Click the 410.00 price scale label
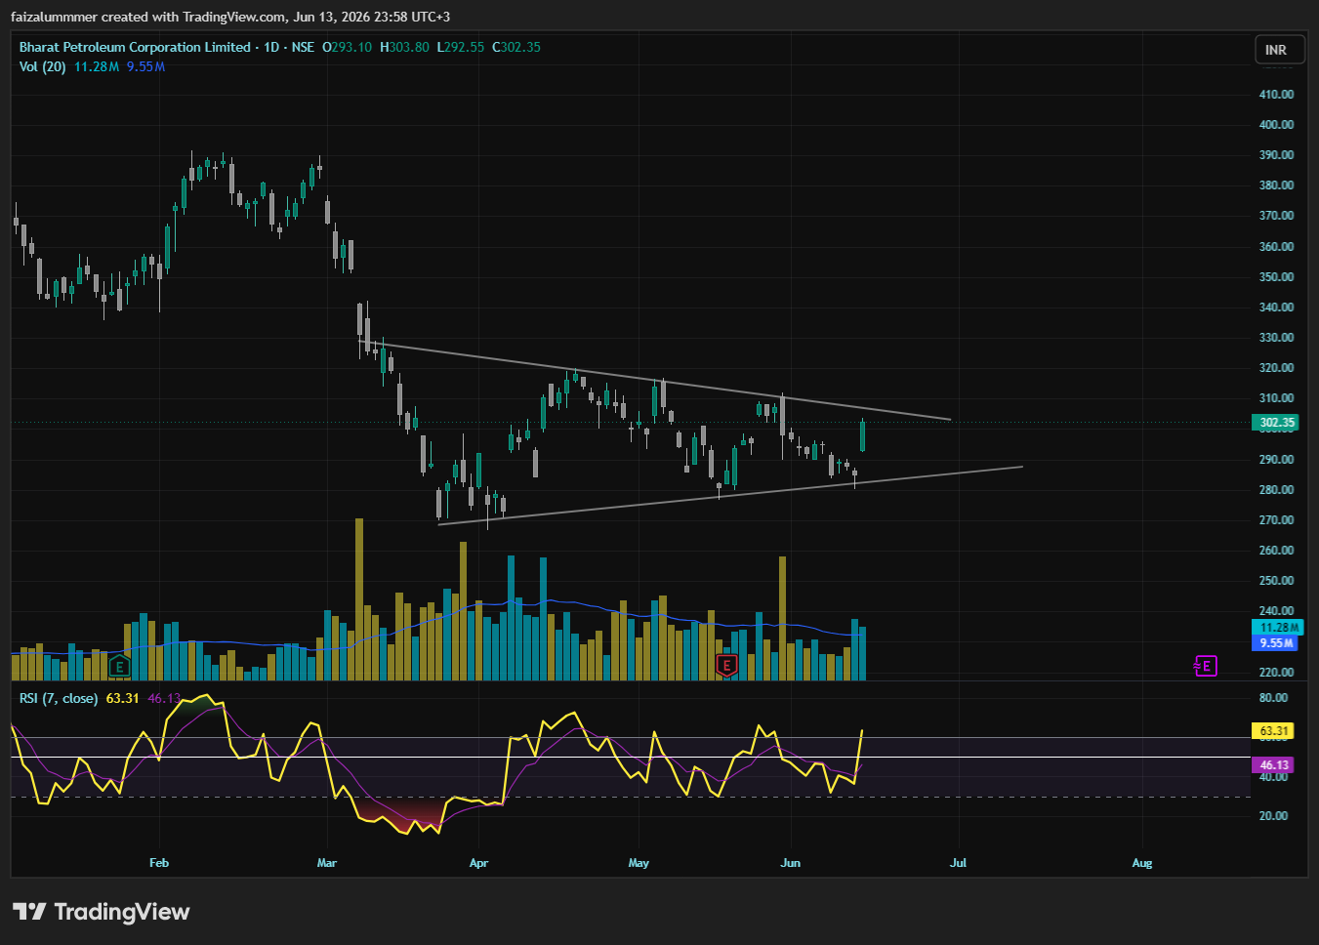 [1276, 95]
